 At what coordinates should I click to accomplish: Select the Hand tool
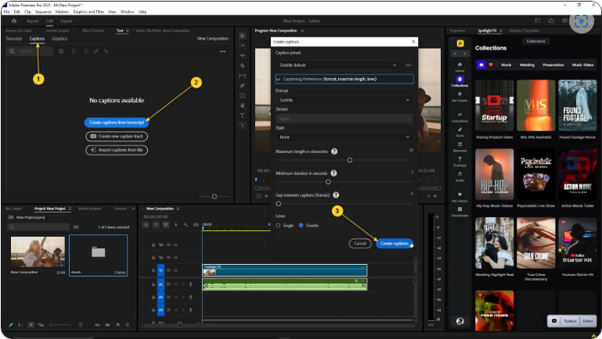coord(242,105)
